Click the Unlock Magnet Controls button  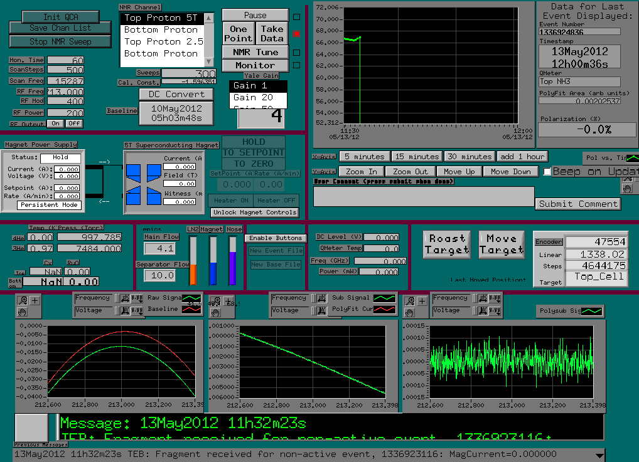pos(255,213)
